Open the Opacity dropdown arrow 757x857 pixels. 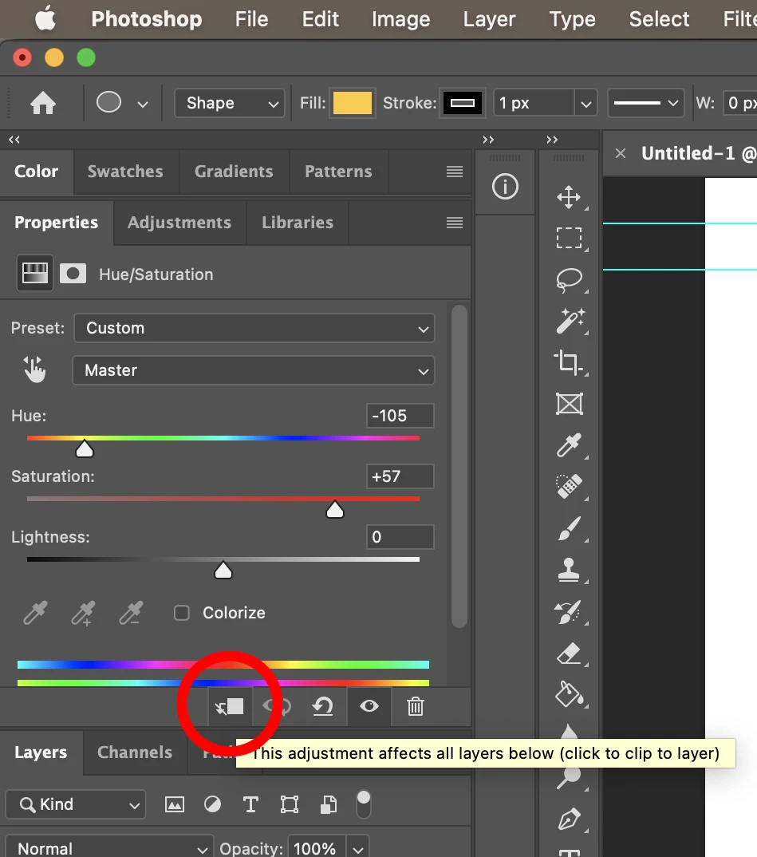pyautogui.click(x=357, y=849)
